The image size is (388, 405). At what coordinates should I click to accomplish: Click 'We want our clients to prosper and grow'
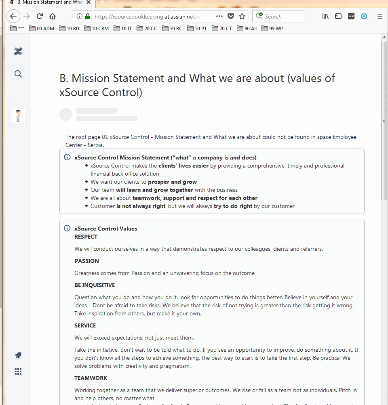pos(143,182)
